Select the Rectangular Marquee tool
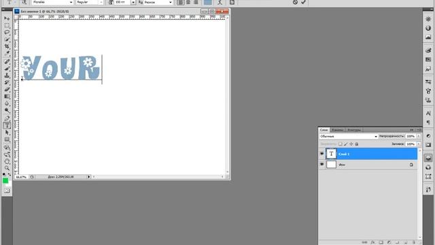Screen dimensions: 435x245 click(x=7, y=26)
